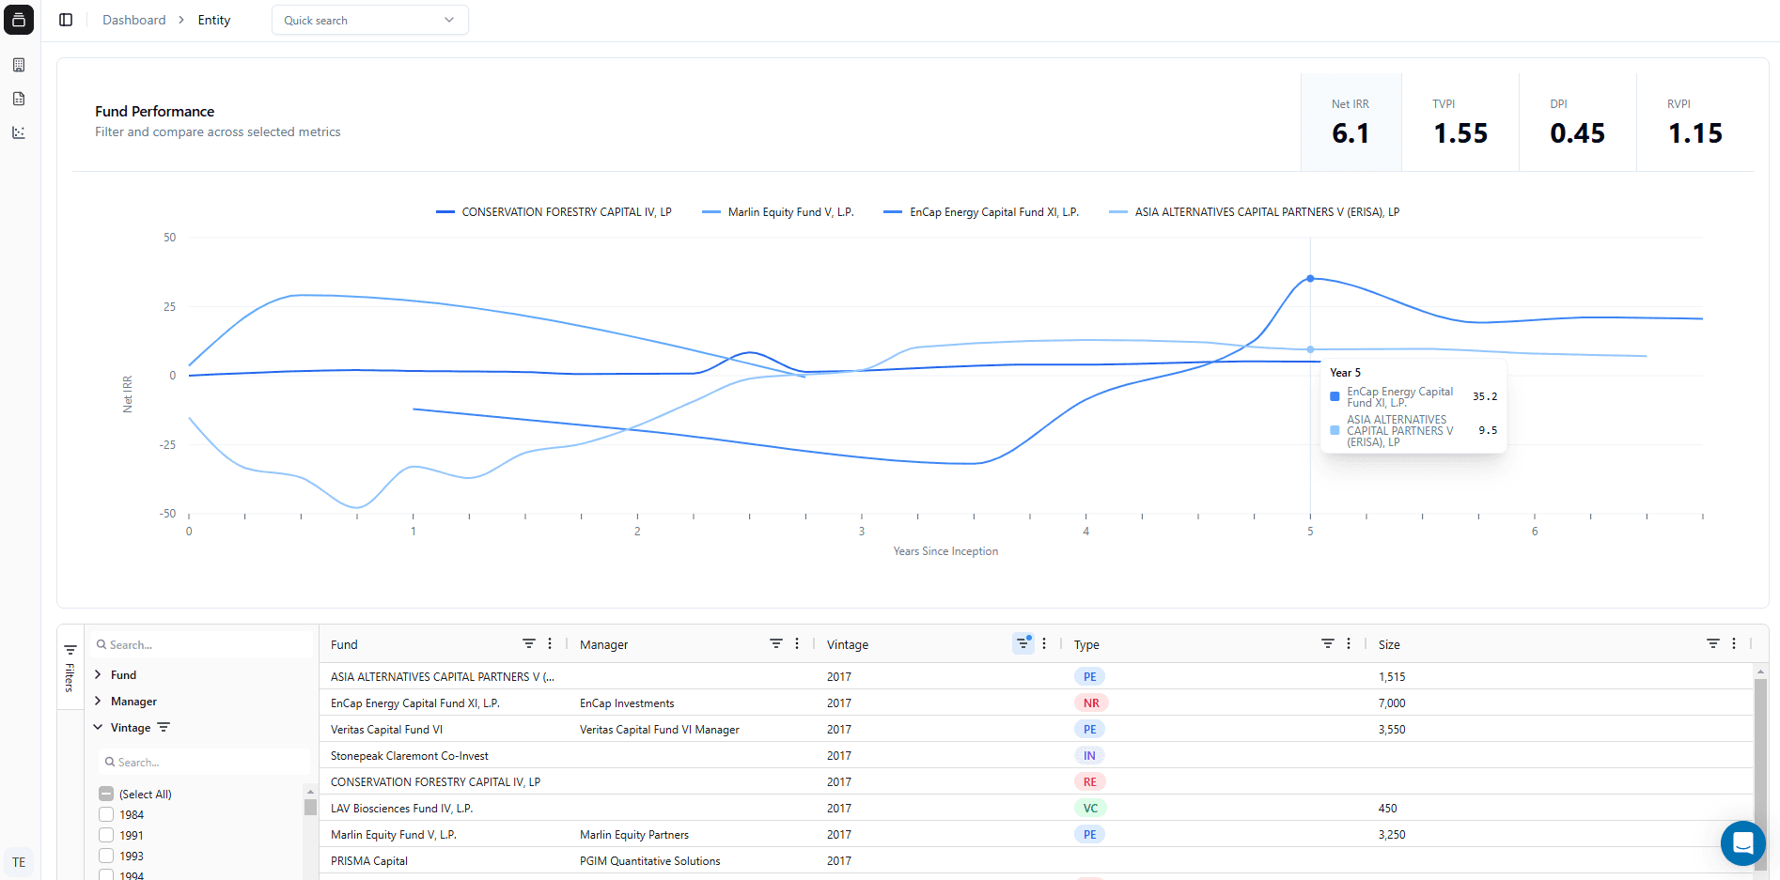
Task: Open Vintage column menu dots
Action: pyautogui.click(x=1044, y=643)
